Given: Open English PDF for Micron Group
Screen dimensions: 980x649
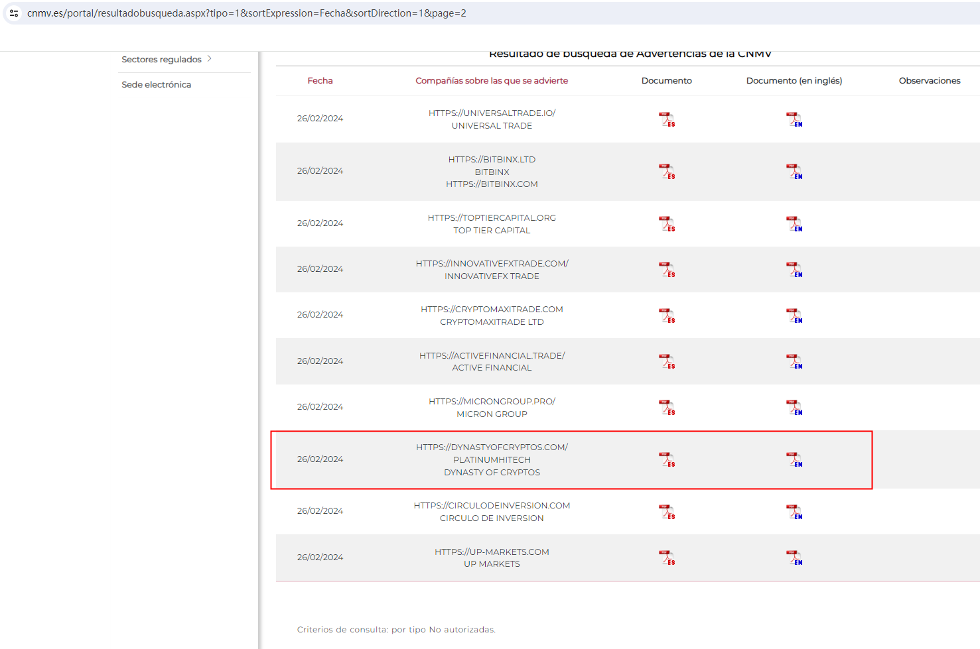Looking at the screenshot, I should tap(794, 408).
